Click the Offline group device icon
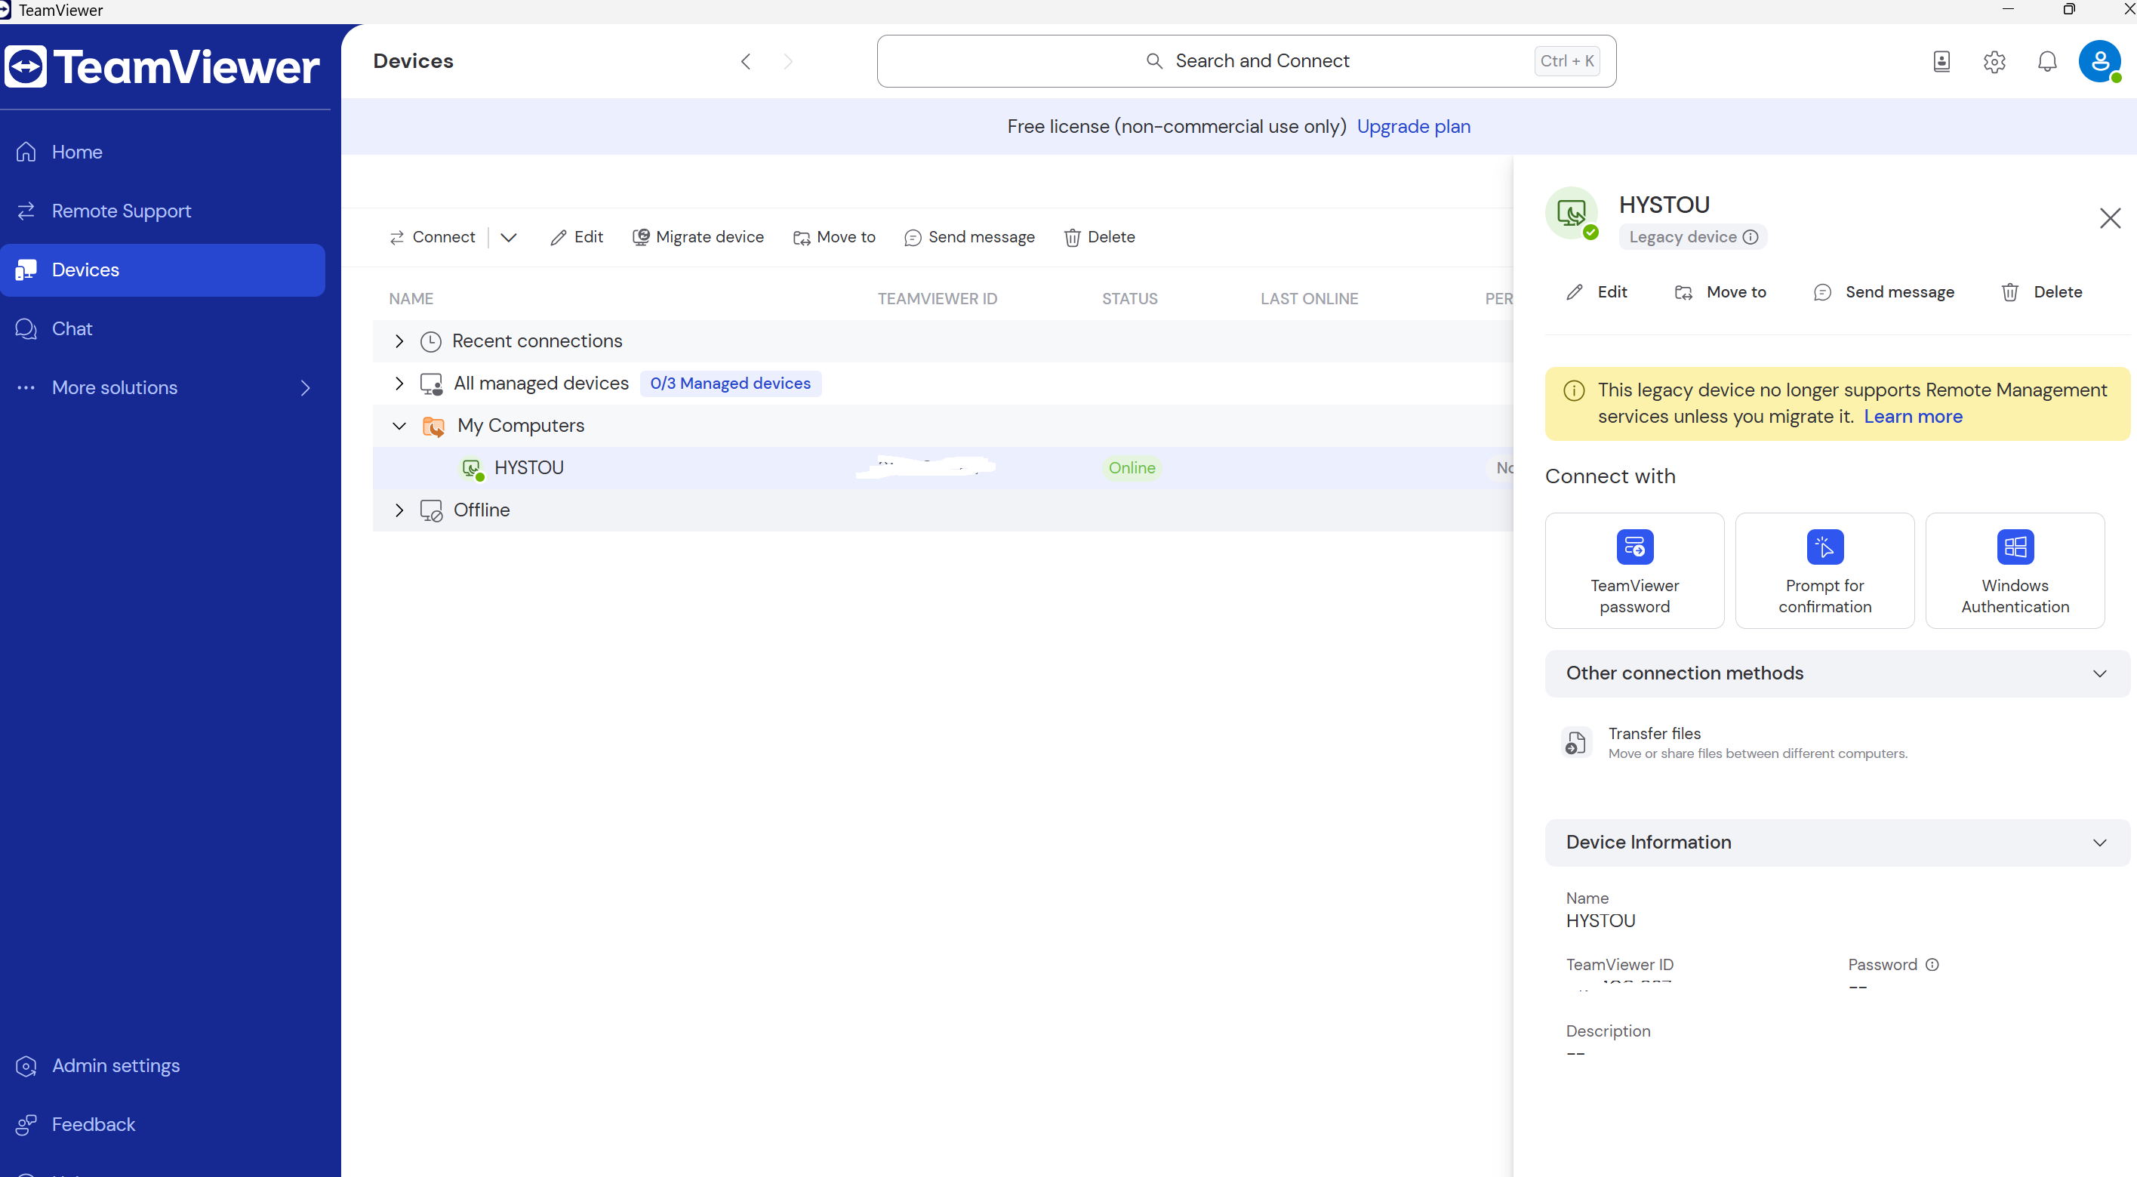The image size is (2137, 1177). point(430,510)
